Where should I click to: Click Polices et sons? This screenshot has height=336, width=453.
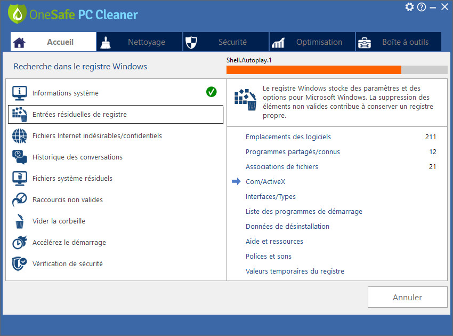pyautogui.click(x=269, y=256)
